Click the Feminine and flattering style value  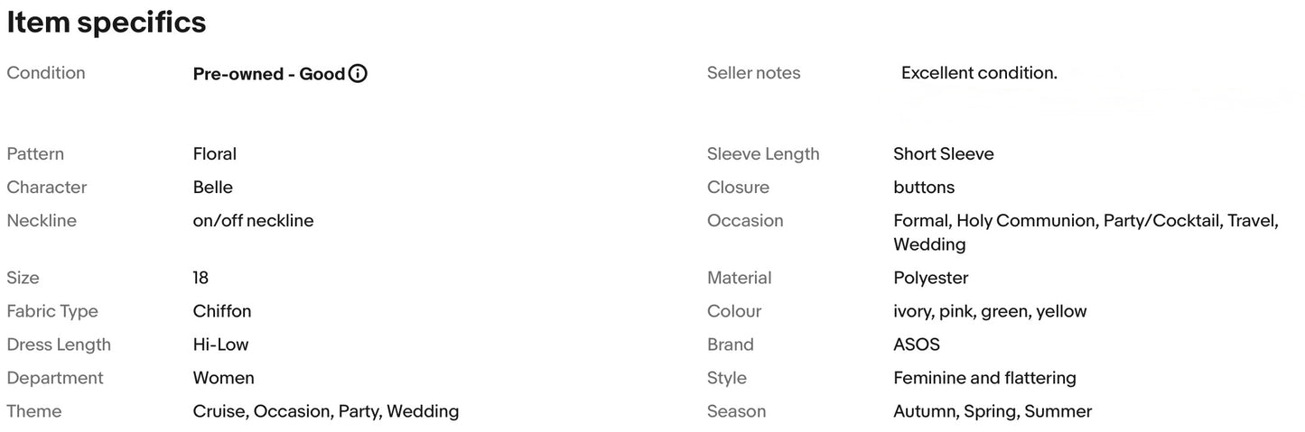coord(984,378)
